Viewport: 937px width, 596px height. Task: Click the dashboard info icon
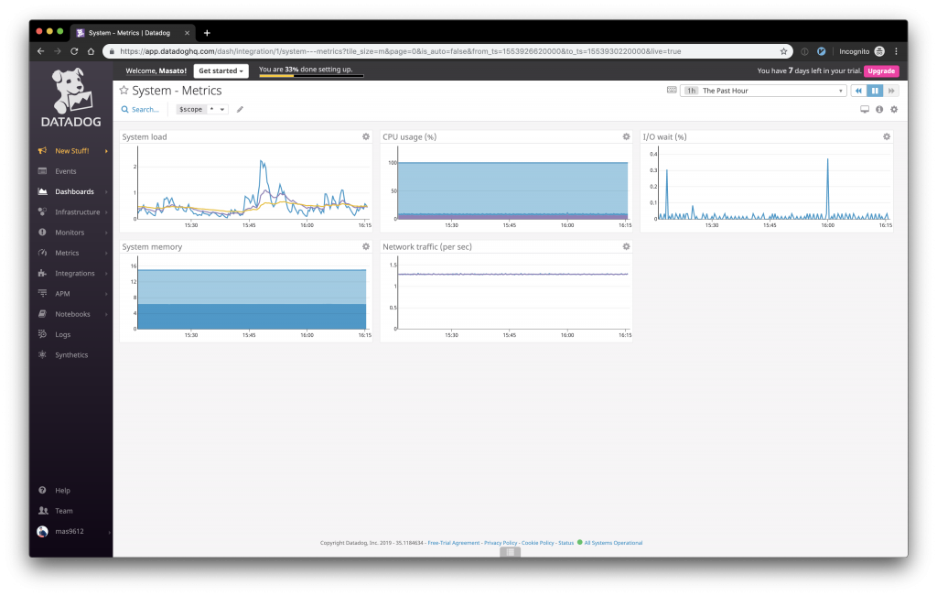pyautogui.click(x=879, y=109)
